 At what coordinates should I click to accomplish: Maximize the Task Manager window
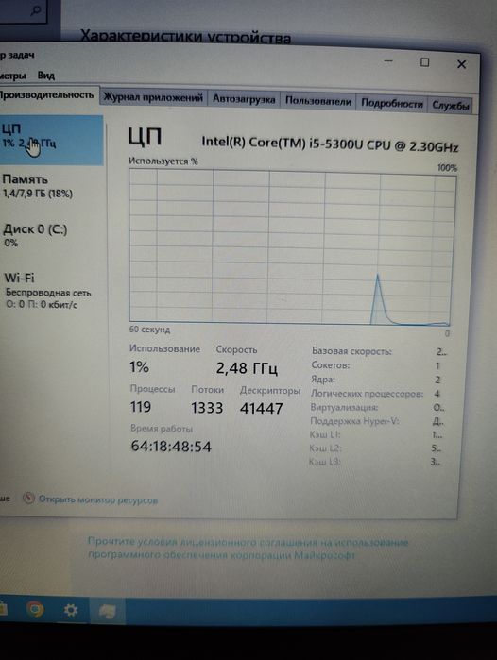[425, 62]
